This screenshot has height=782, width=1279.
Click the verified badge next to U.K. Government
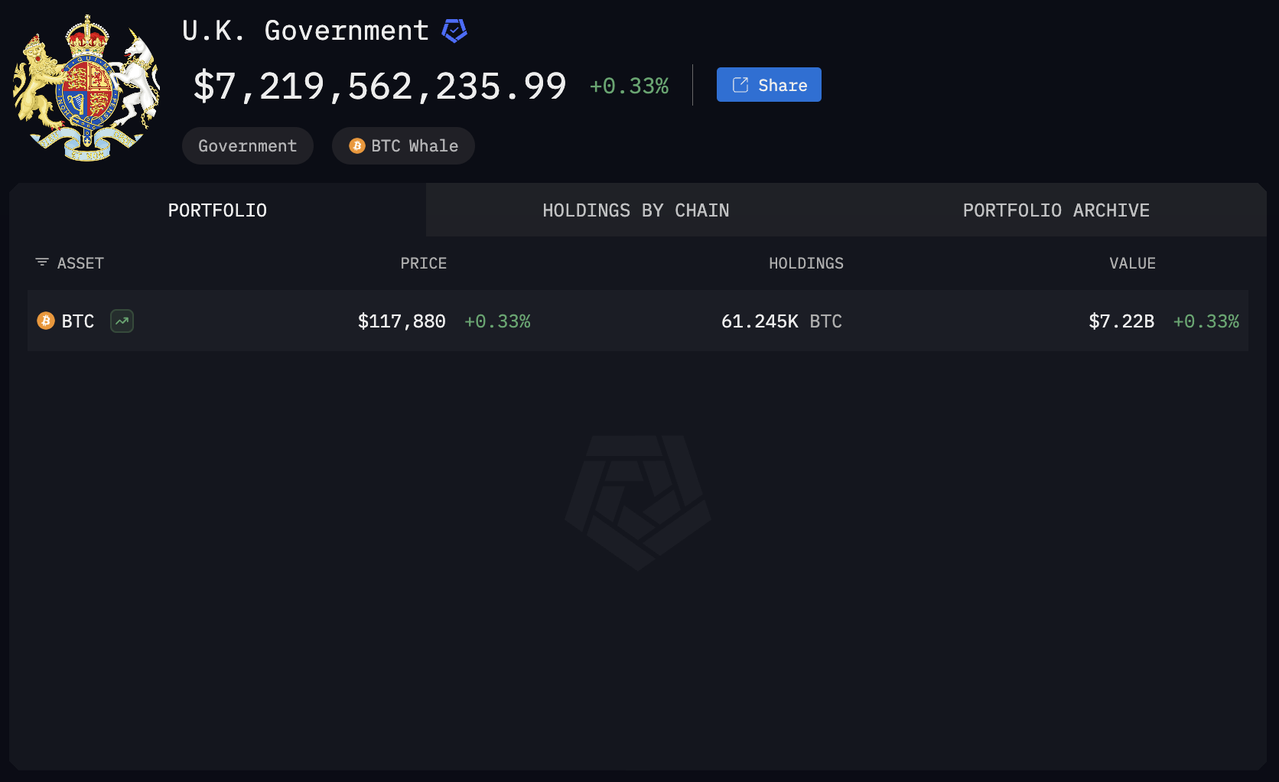[454, 31]
